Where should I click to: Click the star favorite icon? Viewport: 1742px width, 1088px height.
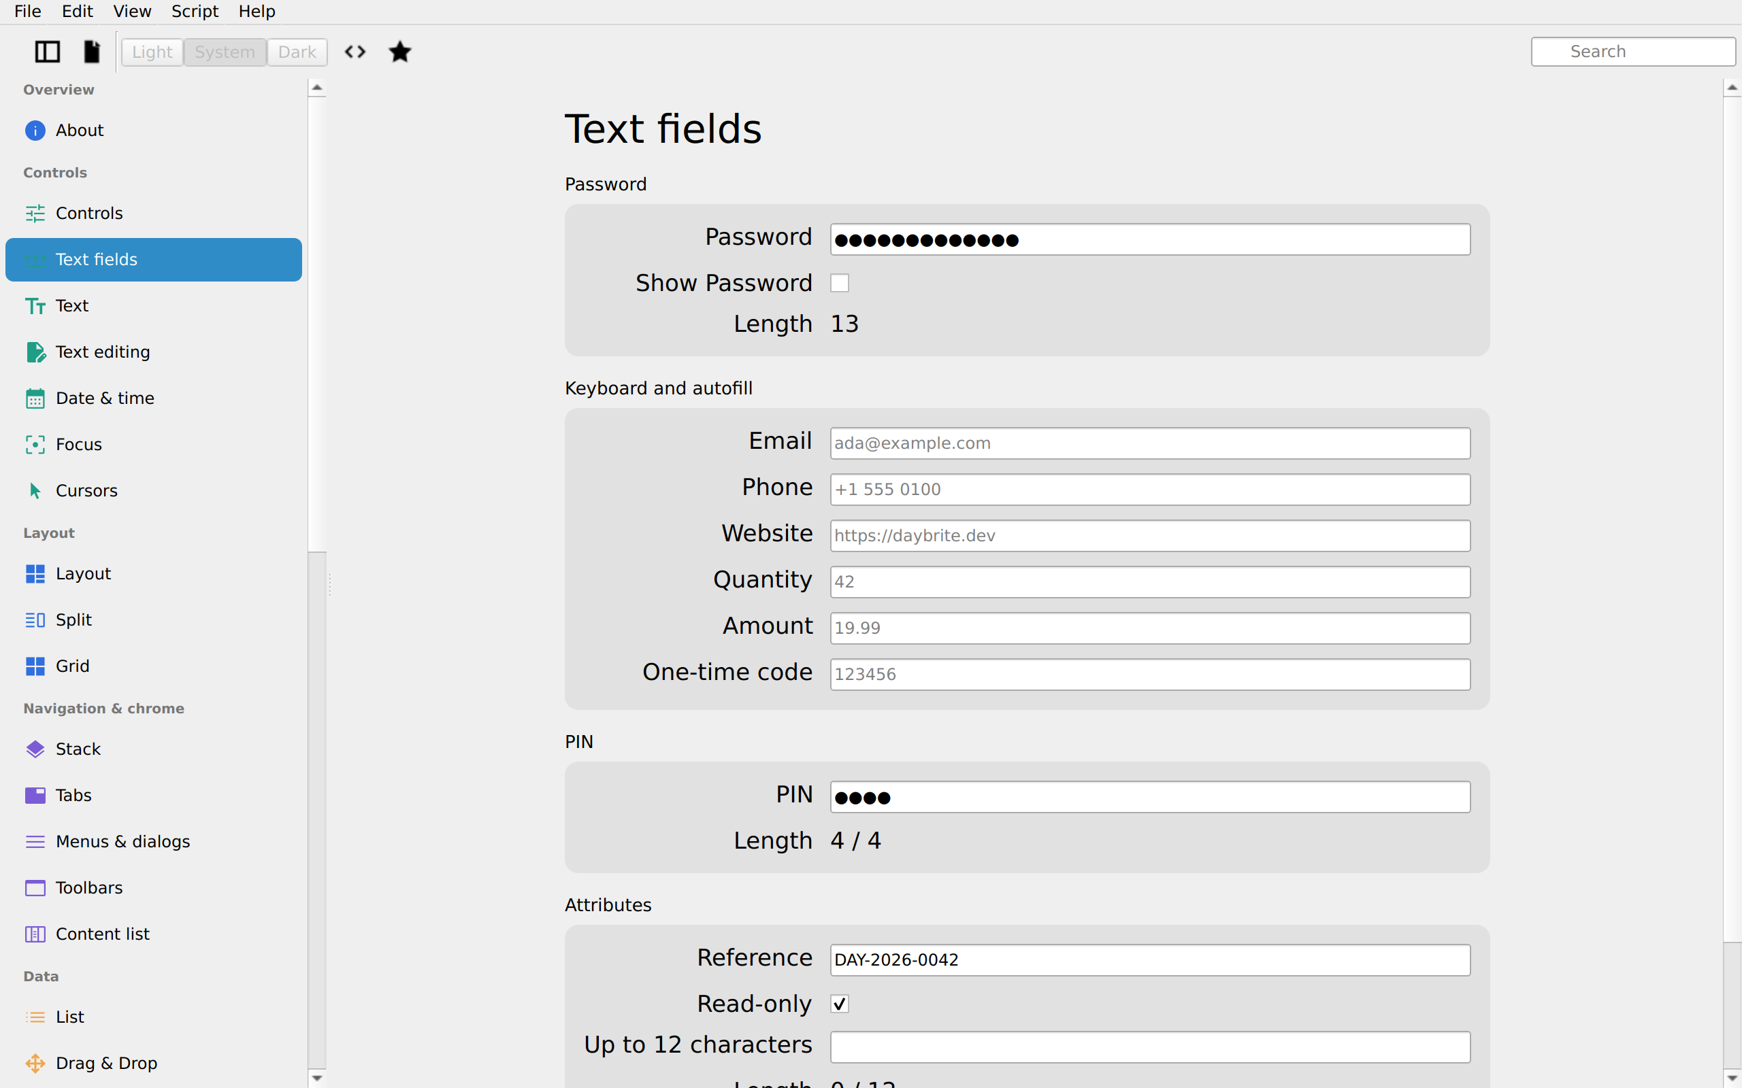click(x=399, y=52)
